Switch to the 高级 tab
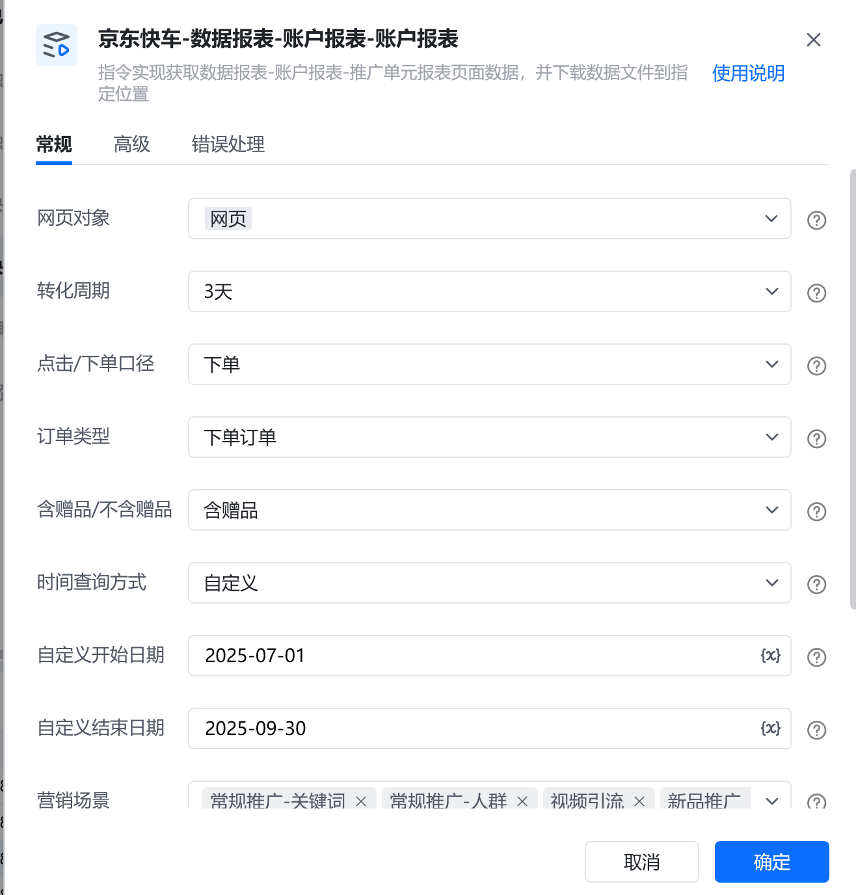 pos(132,144)
